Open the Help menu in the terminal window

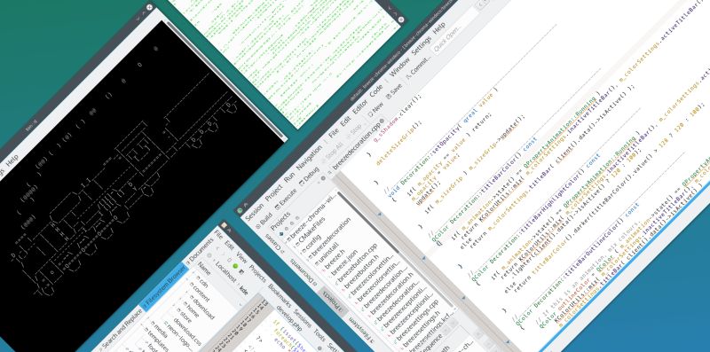coord(12,160)
